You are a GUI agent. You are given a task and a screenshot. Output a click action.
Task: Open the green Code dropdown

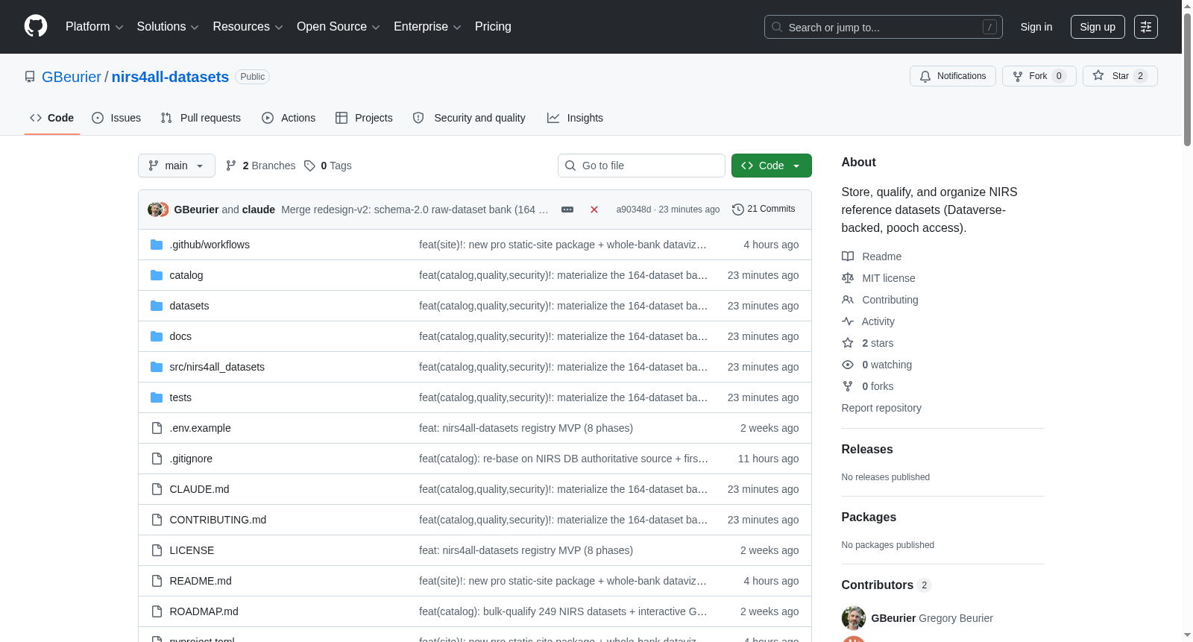point(771,166)
